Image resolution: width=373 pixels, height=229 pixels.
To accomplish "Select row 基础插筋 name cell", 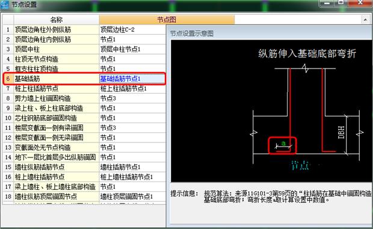I will (57, 79).
